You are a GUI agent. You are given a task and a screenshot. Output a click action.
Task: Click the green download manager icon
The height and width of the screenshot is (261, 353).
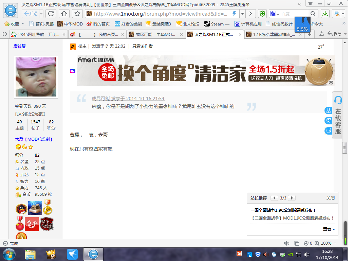click(x=325, y=14)
